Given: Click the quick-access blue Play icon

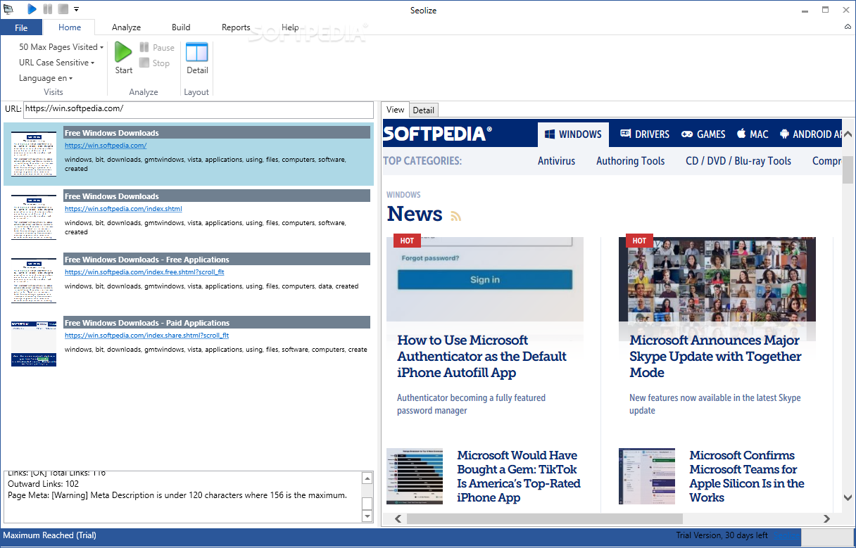Looking at the screenshot, I should pos(32,9).
